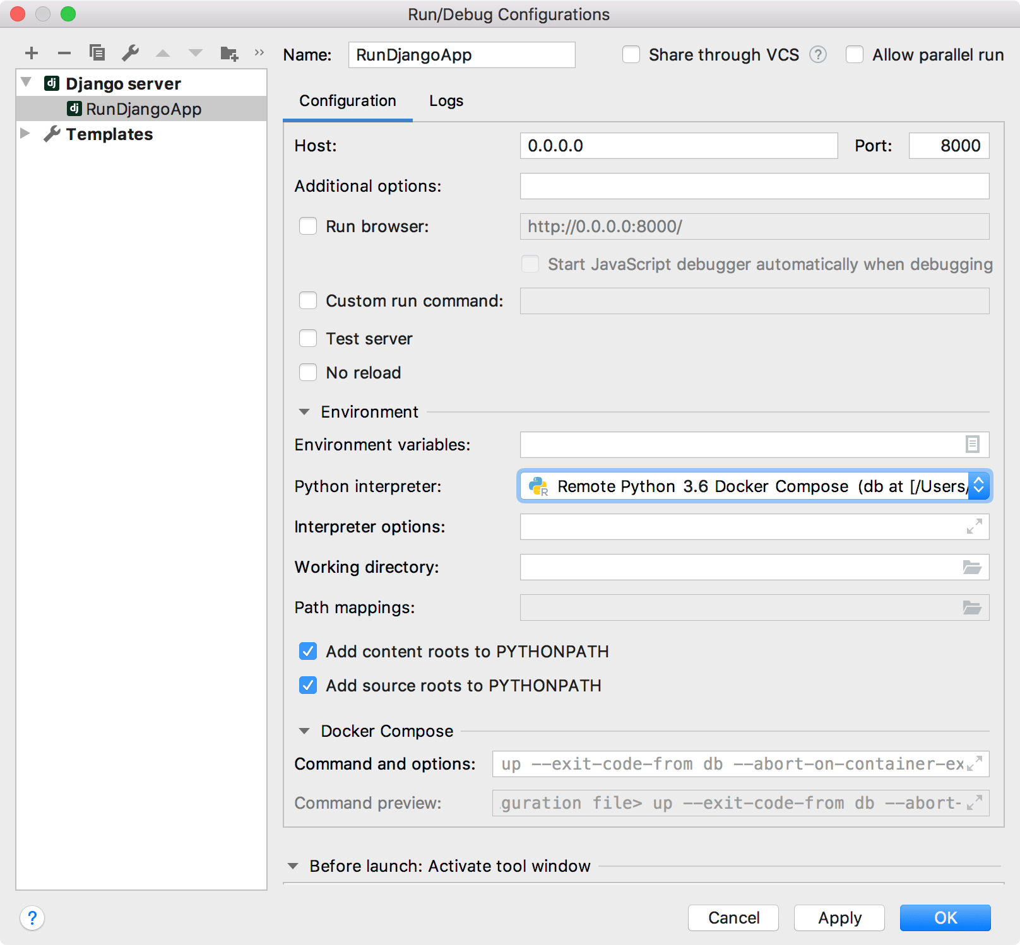This screenshot has height=945, width=1020.
Task: Click the Host input field
Action: (x=679, y=146)
